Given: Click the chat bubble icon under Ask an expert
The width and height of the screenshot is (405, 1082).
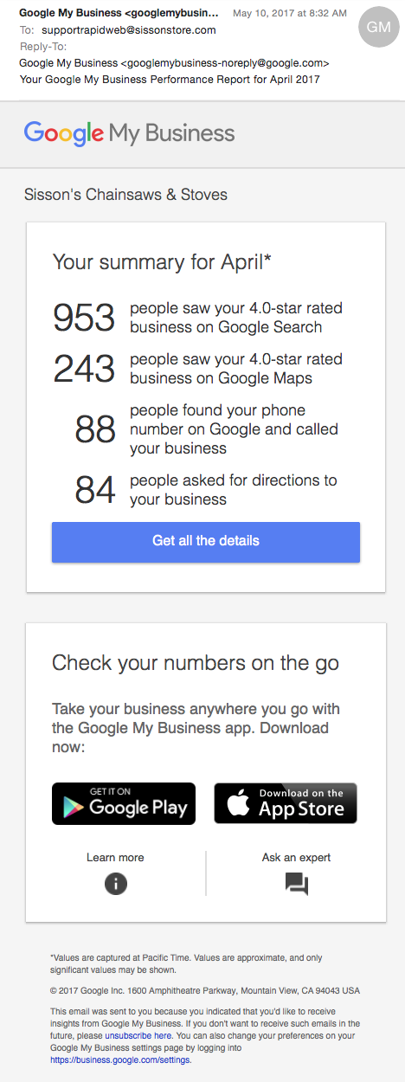Looking at the screenshot, I should [296, 884].
